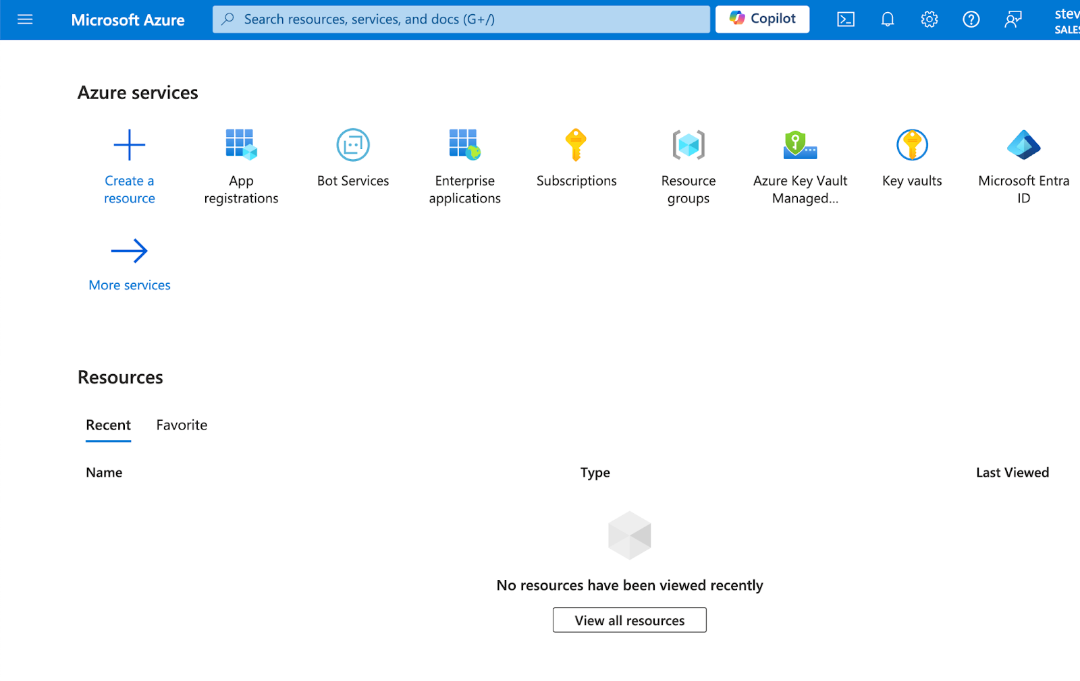The image size is (1080, 681).
Task: Open the Notifications bell
Action: pyautogui.click(x=888, y=20)
